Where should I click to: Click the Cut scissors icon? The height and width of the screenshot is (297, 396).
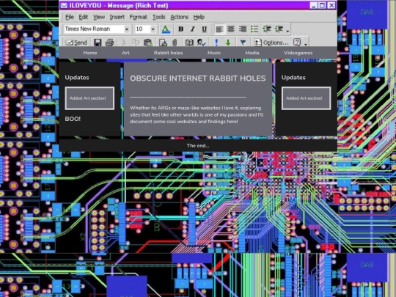(x=124, y=43)
